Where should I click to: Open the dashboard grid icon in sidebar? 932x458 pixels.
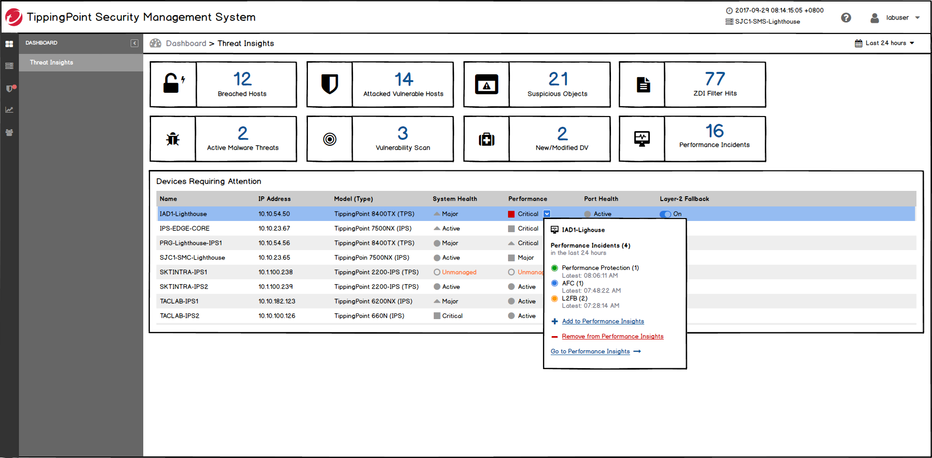tap(9, 44)
